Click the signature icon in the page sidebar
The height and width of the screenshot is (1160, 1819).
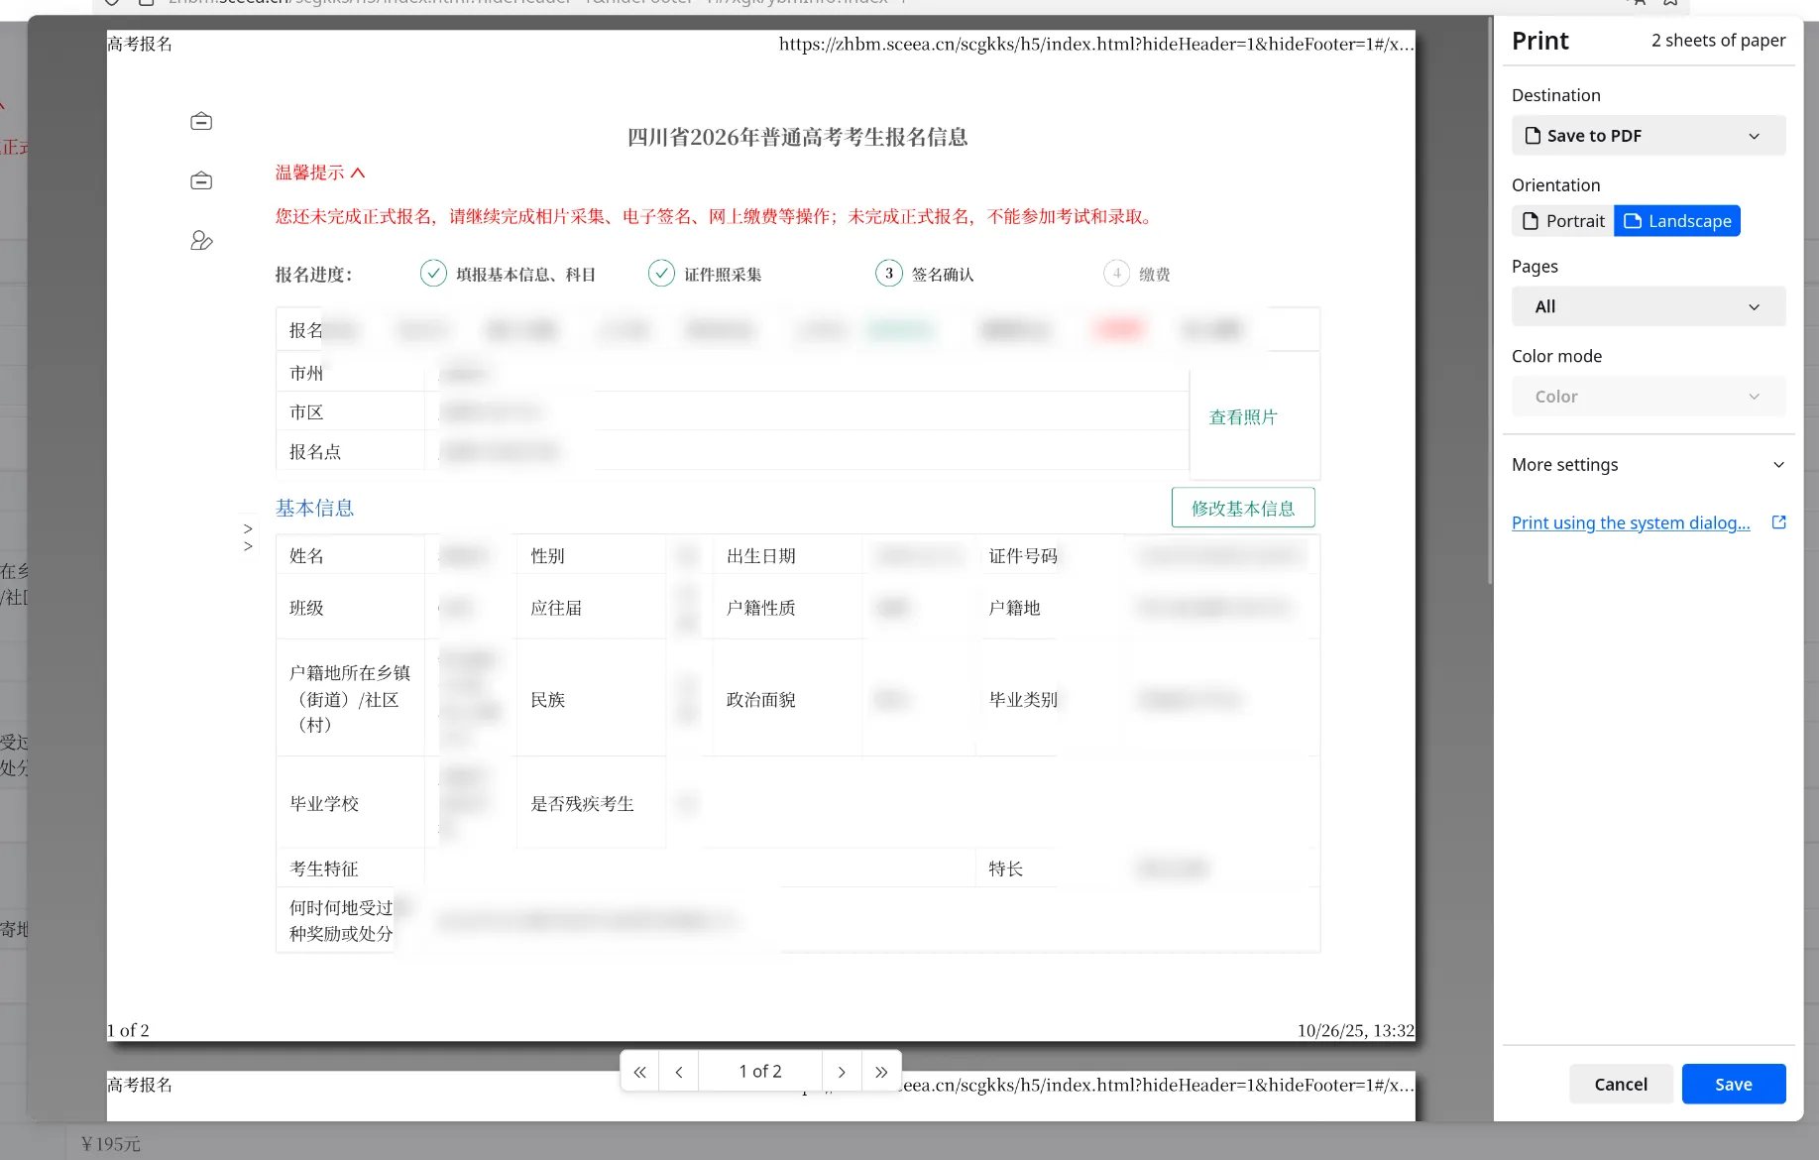tap(200, 240)
